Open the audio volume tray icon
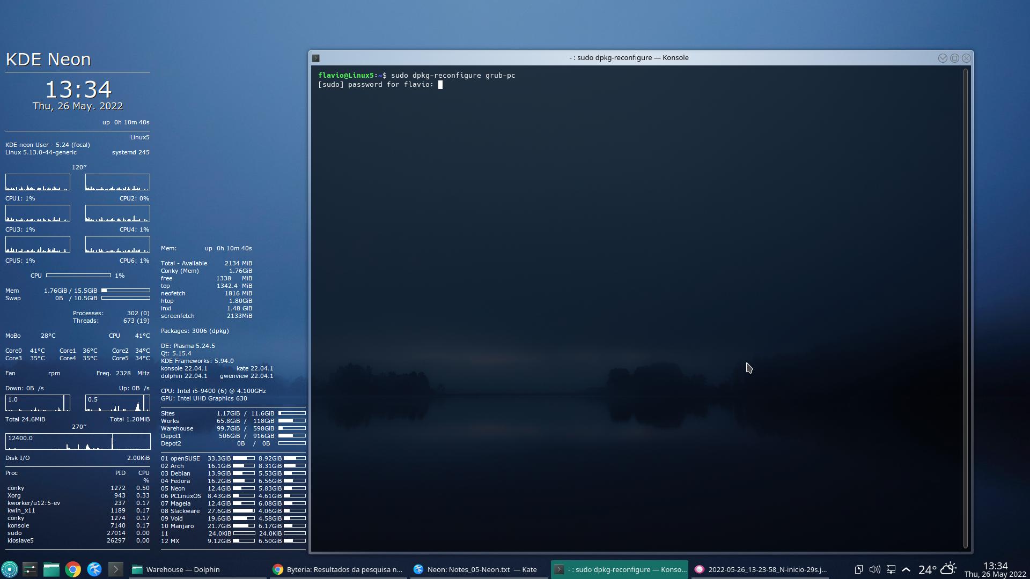 (x=874, y=569)
